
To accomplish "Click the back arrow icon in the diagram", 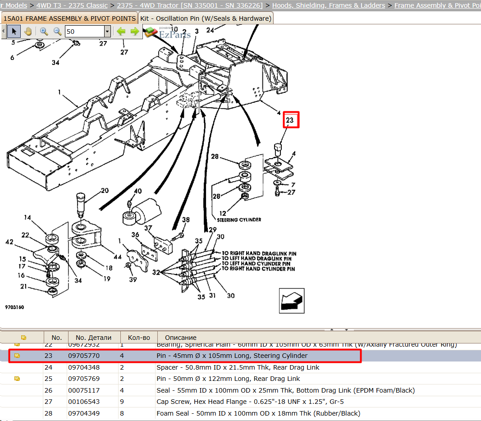I will click(291, 301).
